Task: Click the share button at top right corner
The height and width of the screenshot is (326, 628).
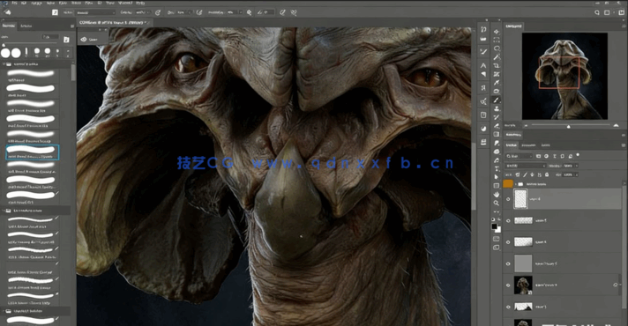Action: [x=621, y=12]
